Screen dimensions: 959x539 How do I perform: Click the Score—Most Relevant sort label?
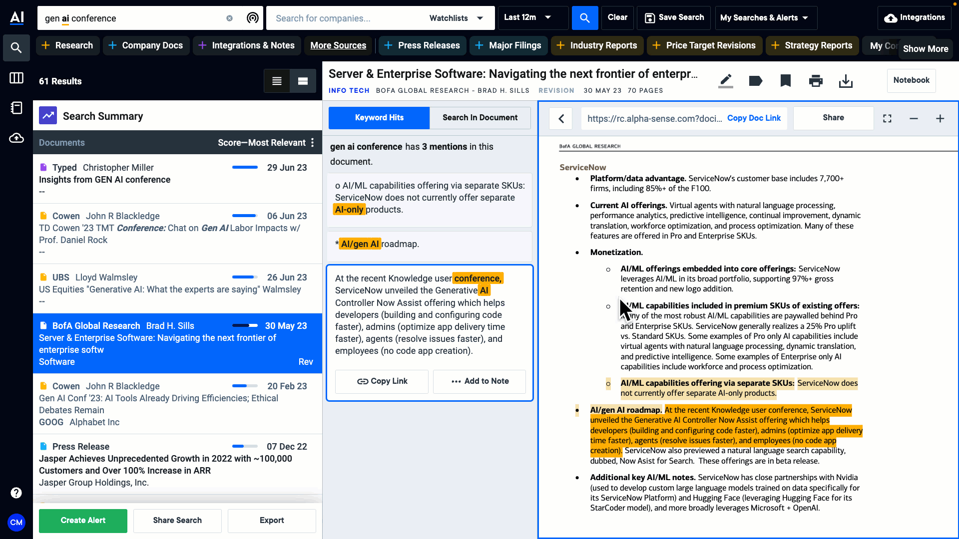pyautogui.click(x=262, y=143)
